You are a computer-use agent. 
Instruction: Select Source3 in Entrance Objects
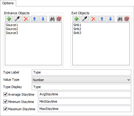pos(12,33)
